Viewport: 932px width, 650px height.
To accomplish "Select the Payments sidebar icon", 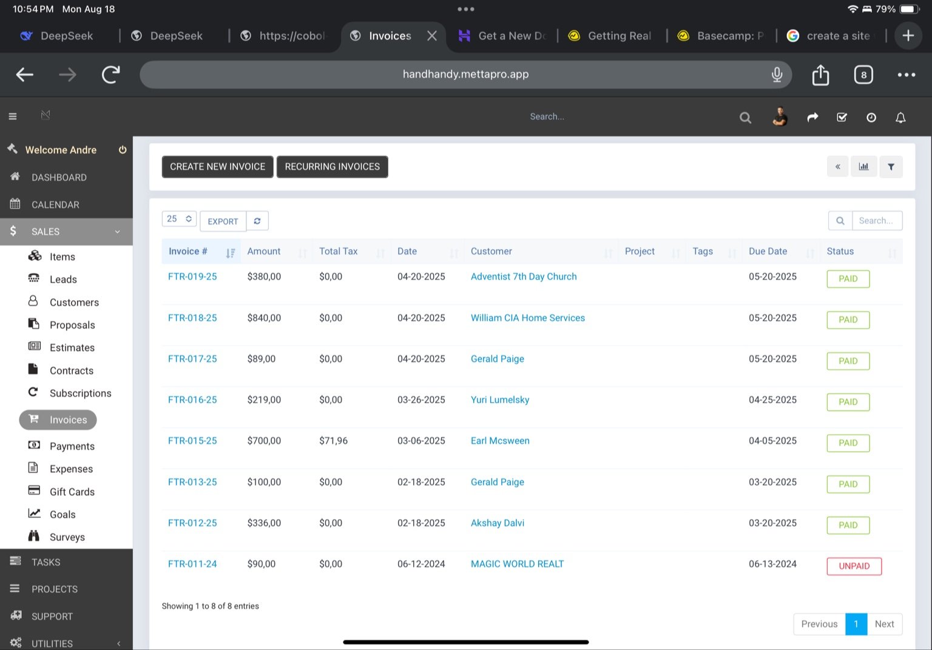I will click(34, 445).
